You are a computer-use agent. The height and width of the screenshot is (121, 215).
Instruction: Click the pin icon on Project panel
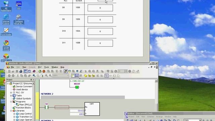point(31,80)
